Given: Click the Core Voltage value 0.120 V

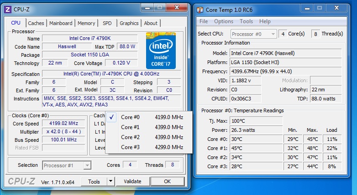Looking at the screenshot, I should tap(121, 63).
